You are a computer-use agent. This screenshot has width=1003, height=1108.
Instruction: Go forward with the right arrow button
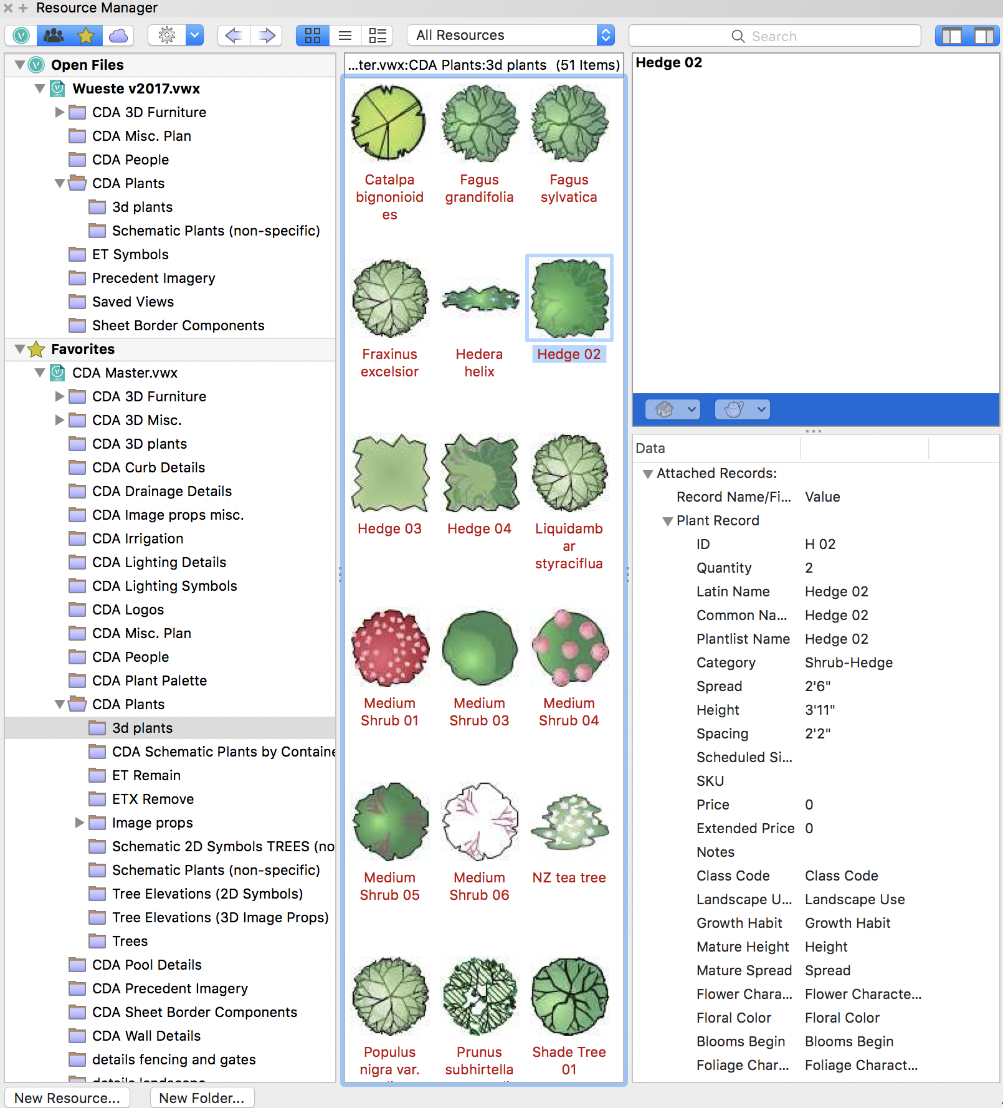tap(267, 36)
